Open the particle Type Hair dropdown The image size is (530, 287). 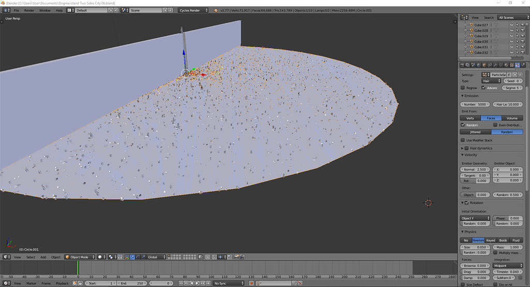[491, 81]
